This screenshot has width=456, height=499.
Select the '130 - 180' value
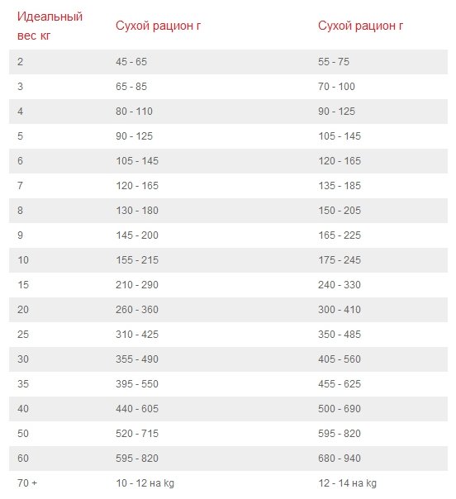(x=137, y=211)
